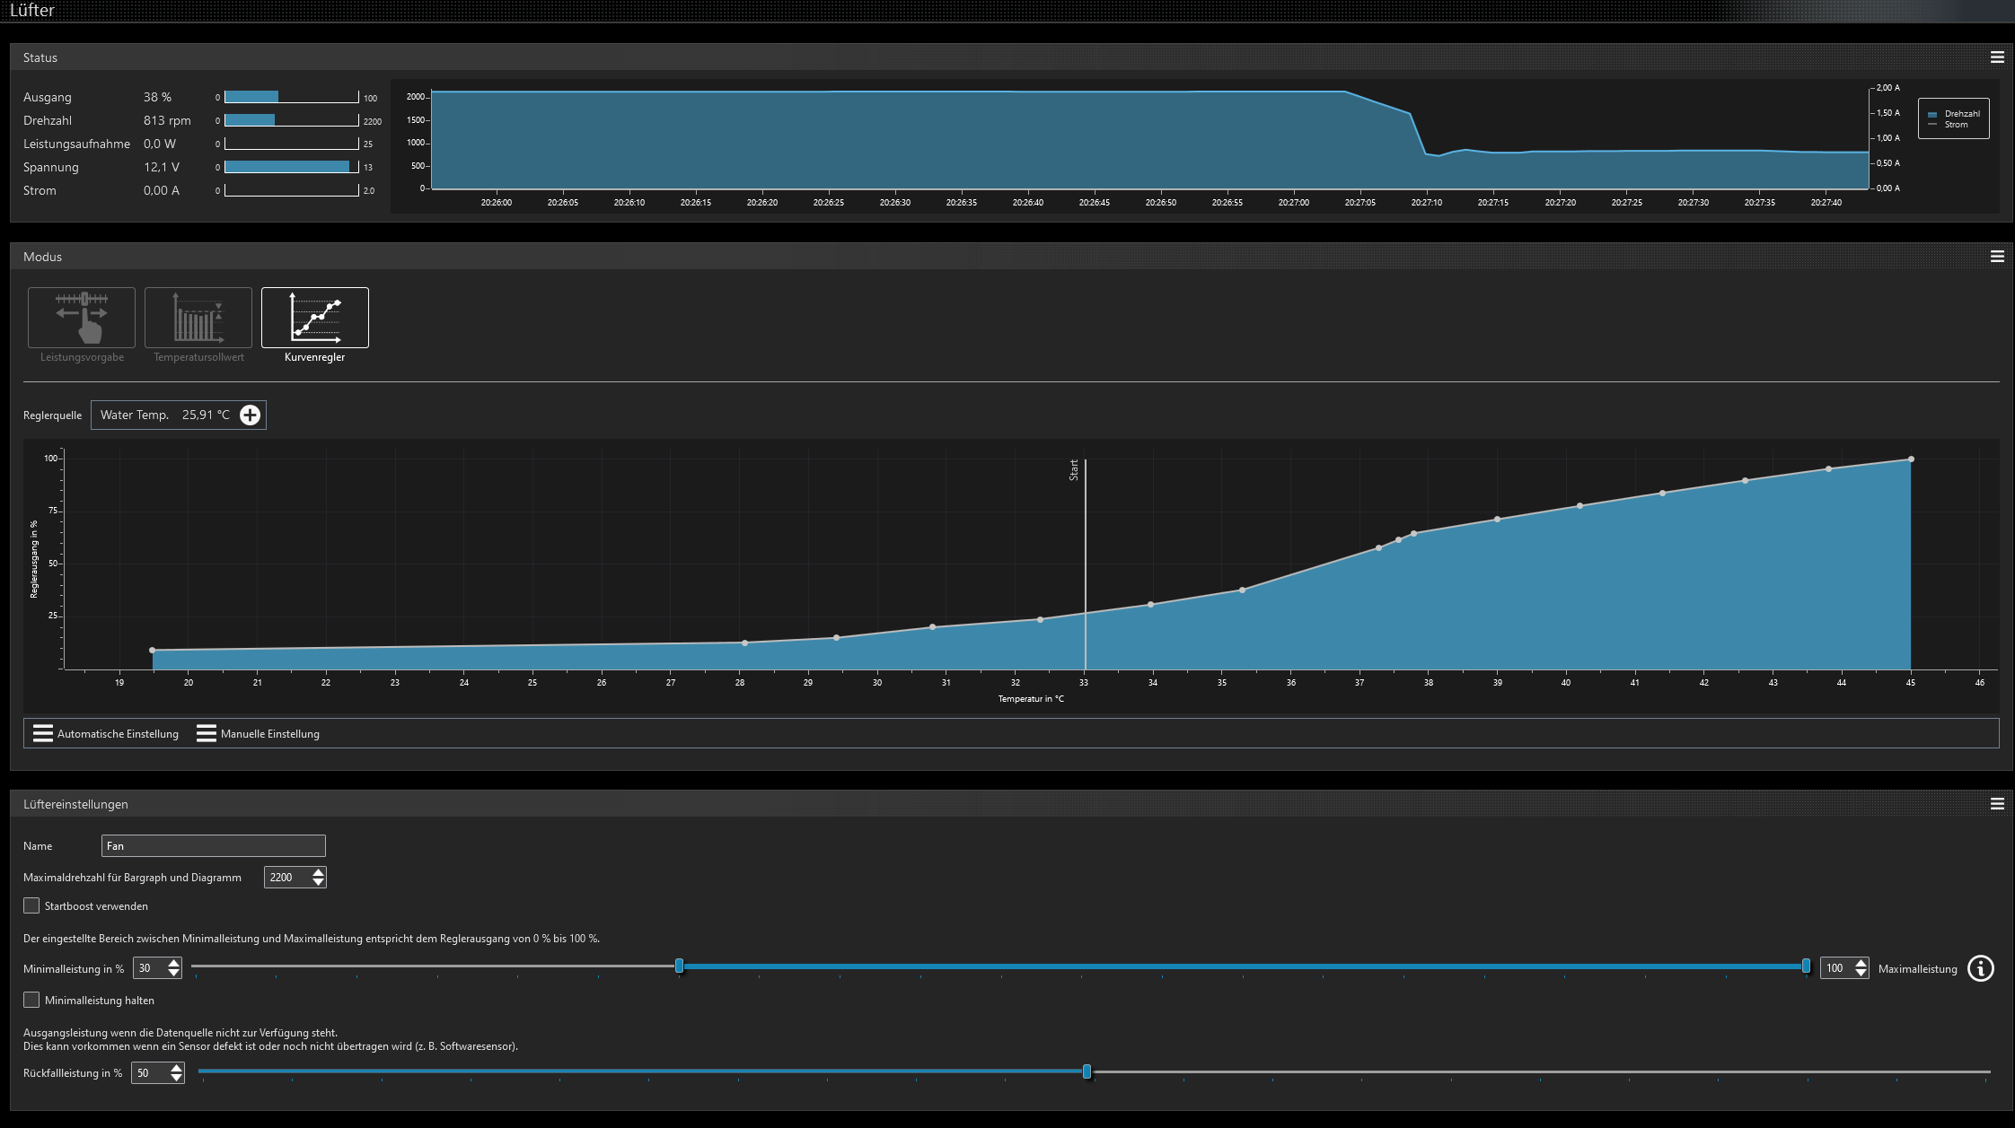Screen dimensions: 2015x1128
Task: Click the info icon beside Maximalleistung
Action: point(1980,968)
